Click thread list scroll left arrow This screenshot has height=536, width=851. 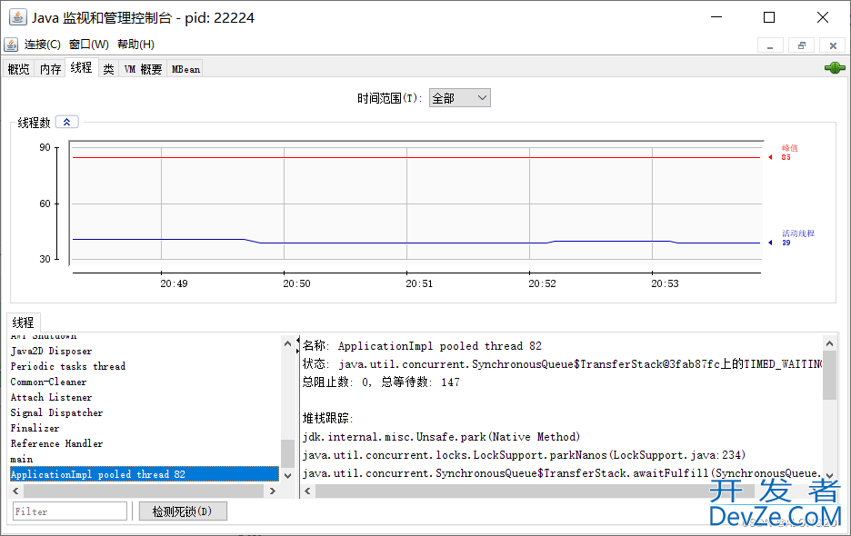pos(15,491)
